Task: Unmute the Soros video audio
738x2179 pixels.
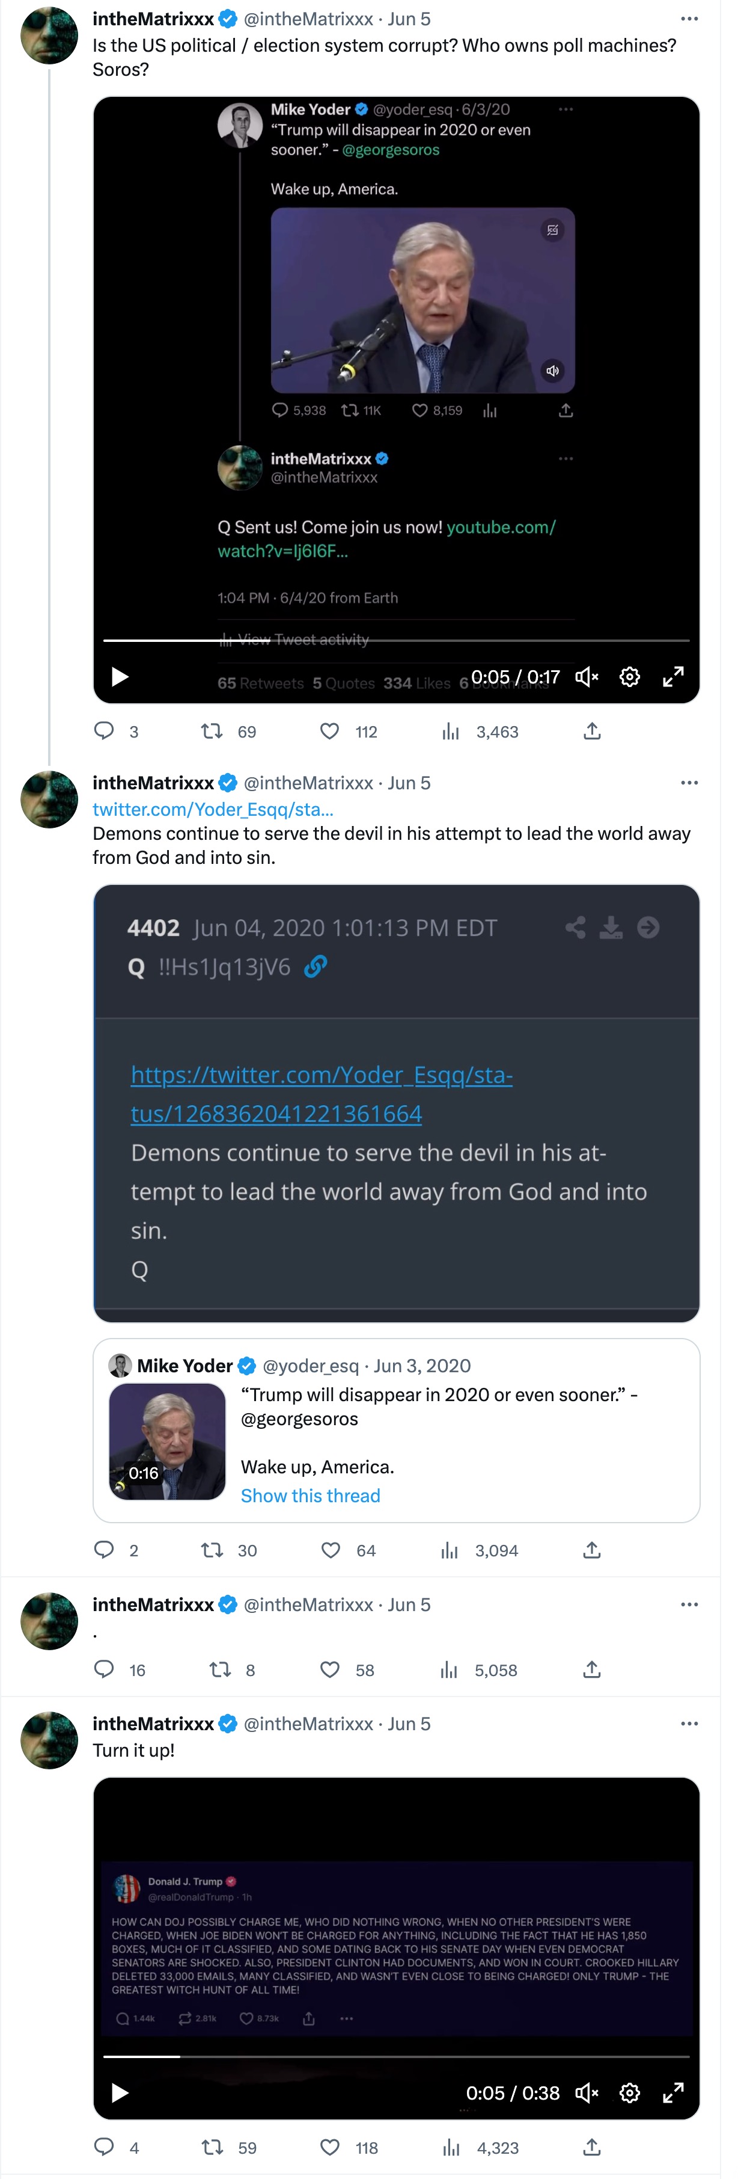Action: pos(588,677)
